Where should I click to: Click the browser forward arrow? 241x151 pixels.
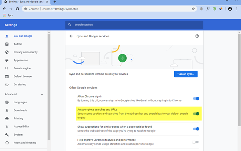(11, 9)
